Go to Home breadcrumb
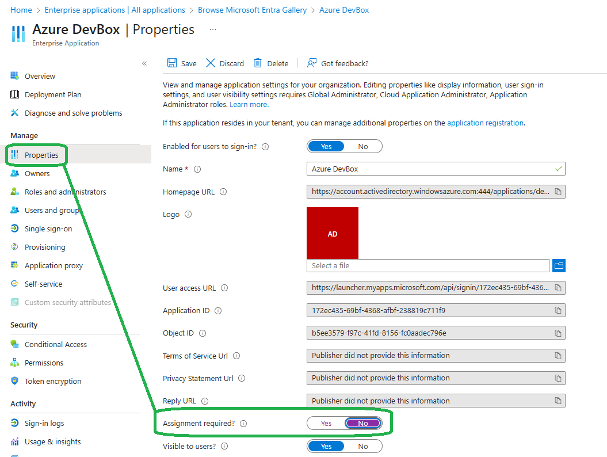The height and width of the screenshot is (457, 607). 21,10
